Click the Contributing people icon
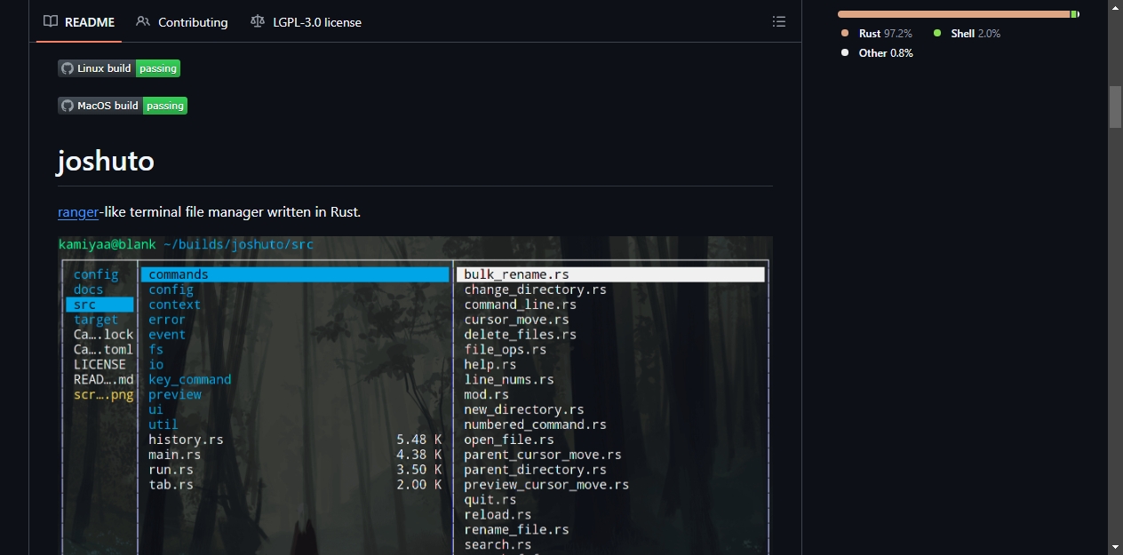Viewport: 1123px width, 555px height. [x=143, y=22]
